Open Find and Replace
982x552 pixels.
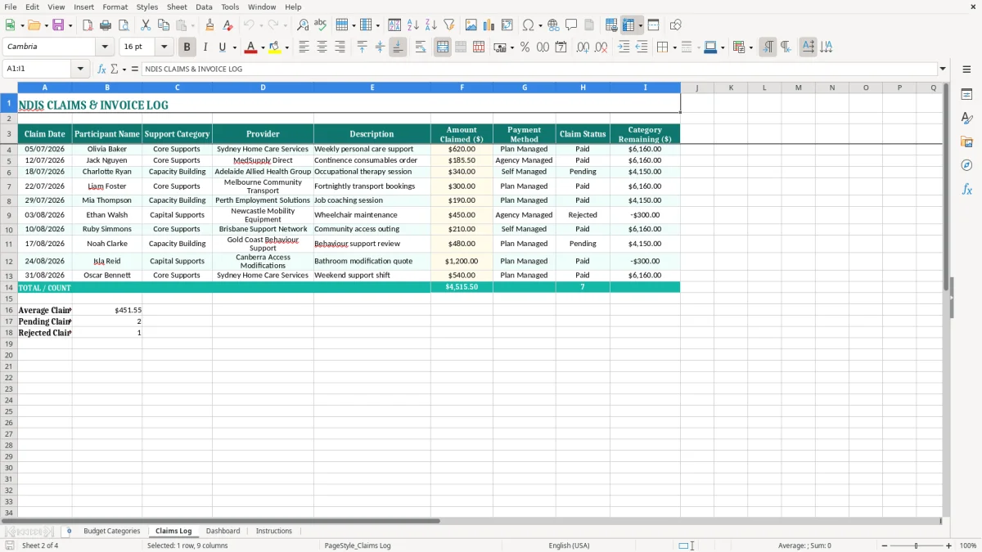303,25
